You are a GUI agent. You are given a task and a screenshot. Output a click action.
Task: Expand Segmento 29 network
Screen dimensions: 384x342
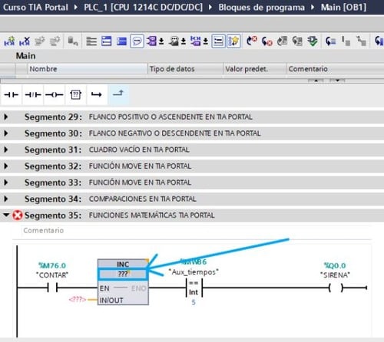(x=6, y=117)
